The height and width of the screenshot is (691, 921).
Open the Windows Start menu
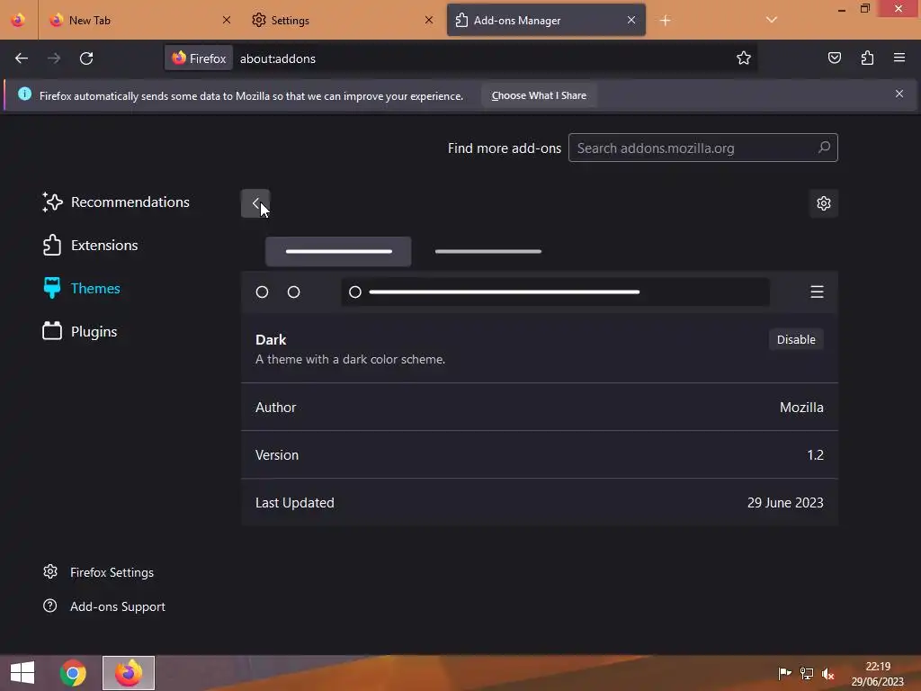pyautogui.click(x=22, y=673)
